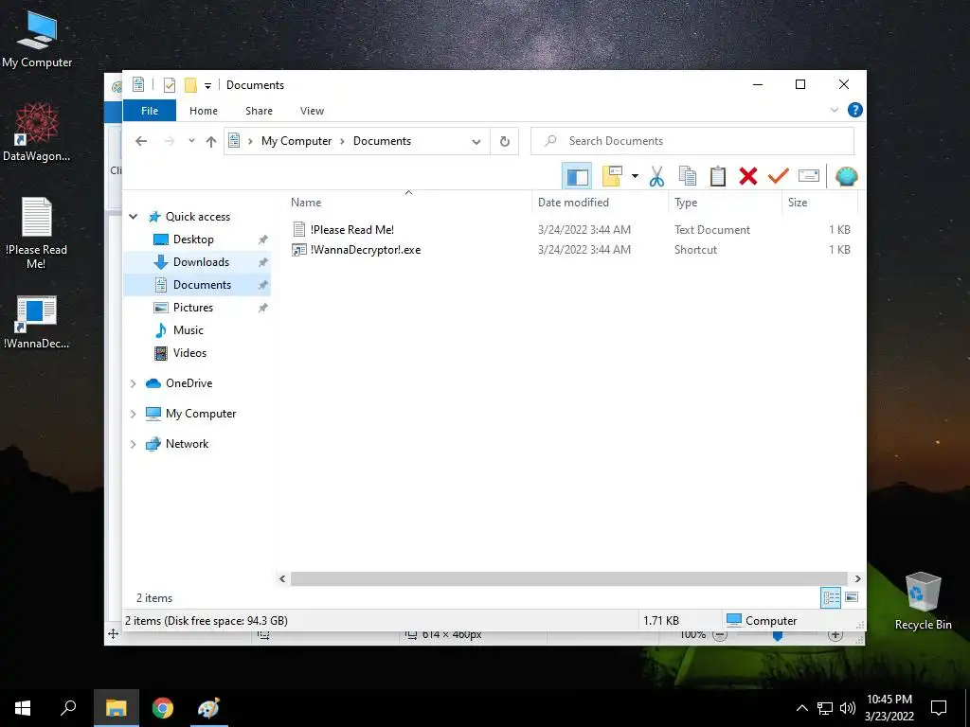
Task: Click the New Folder quick access icon
Action: [x=191, y=85]
